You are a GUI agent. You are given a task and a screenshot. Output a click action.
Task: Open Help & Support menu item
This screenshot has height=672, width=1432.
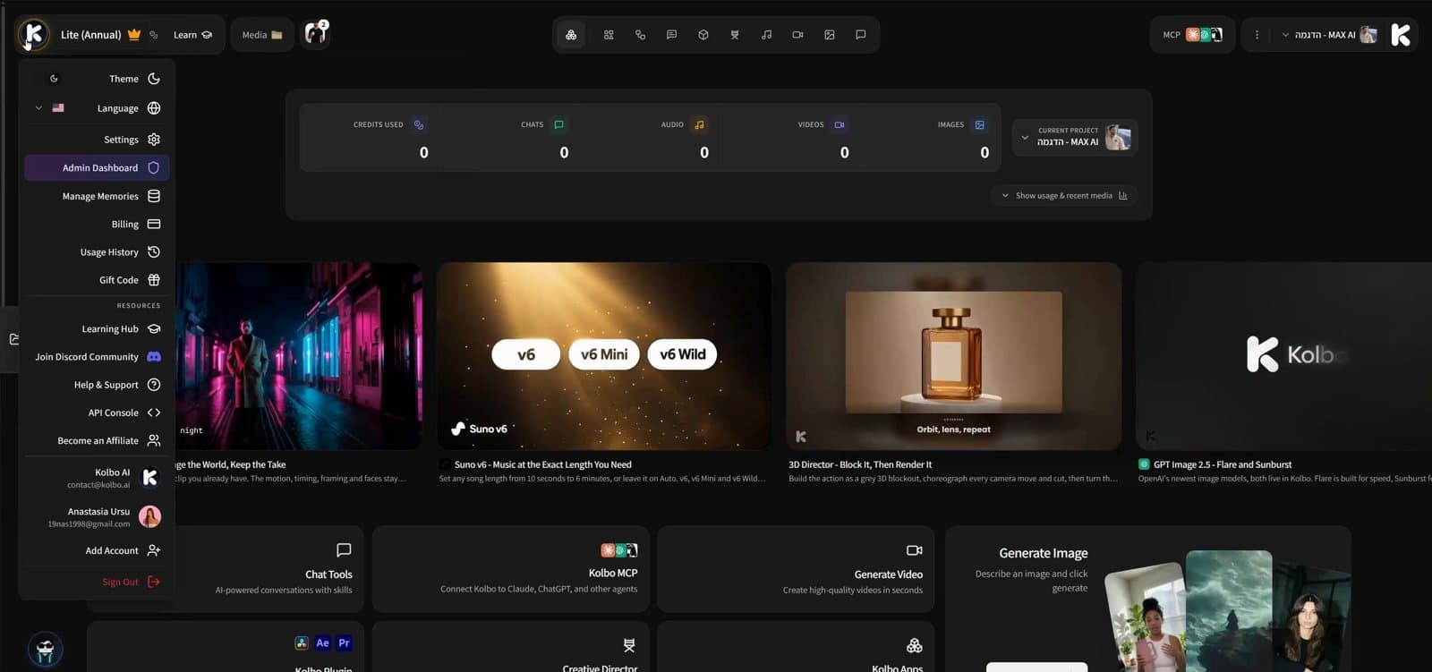(x=97, y=385)
